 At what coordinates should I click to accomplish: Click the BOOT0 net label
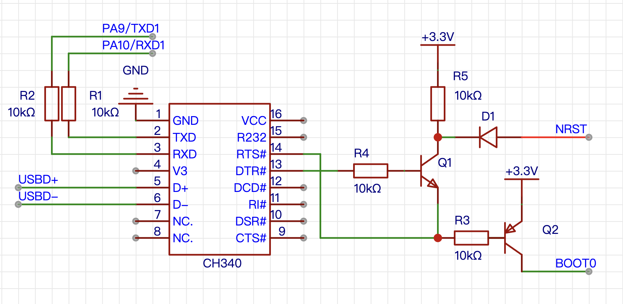coord(575,263)
